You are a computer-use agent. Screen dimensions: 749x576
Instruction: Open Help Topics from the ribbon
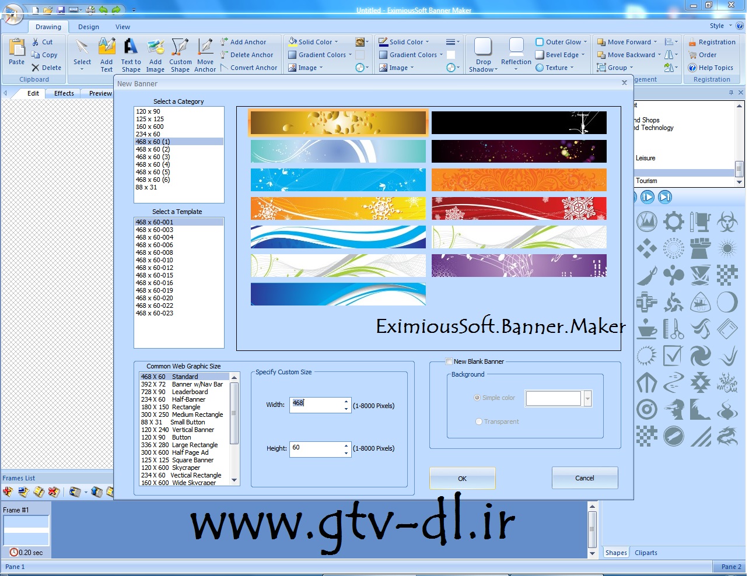(x=710, y=68)
